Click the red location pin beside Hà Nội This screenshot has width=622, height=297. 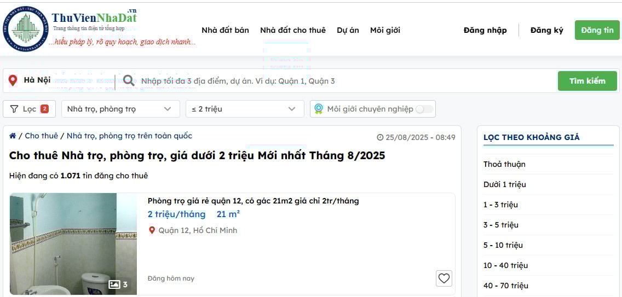(x=13, y=81)
